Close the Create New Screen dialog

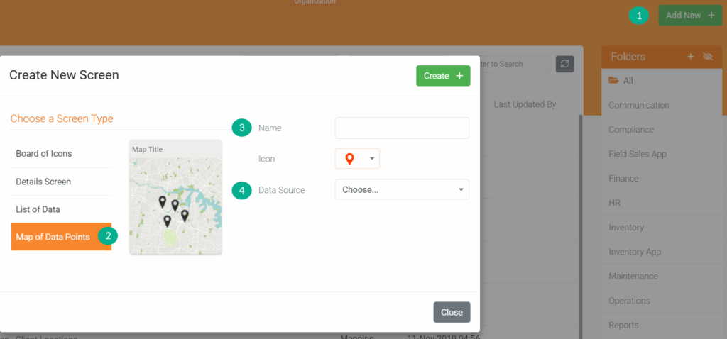(452, 312)
